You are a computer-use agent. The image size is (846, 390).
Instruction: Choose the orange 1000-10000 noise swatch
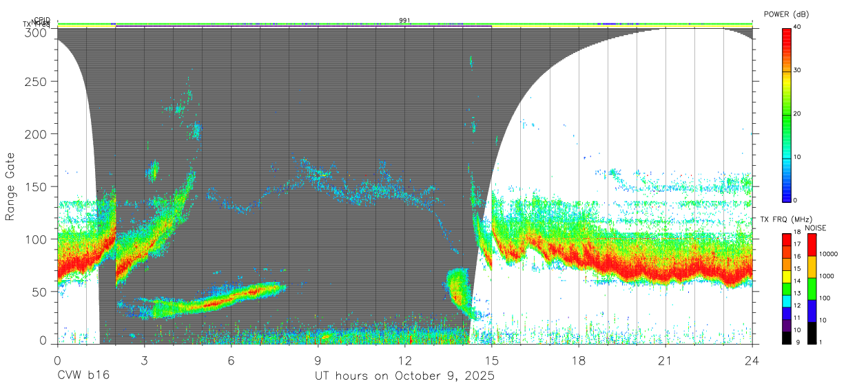(x=812, y=267)
